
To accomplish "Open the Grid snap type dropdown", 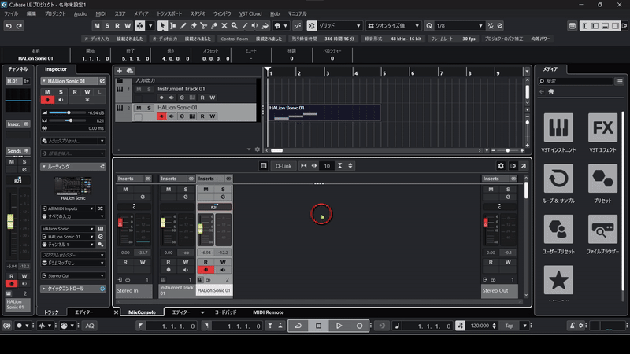I will 339,26.
